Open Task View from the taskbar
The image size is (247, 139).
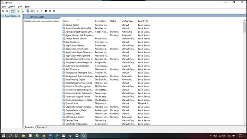(x=17, y=136)
